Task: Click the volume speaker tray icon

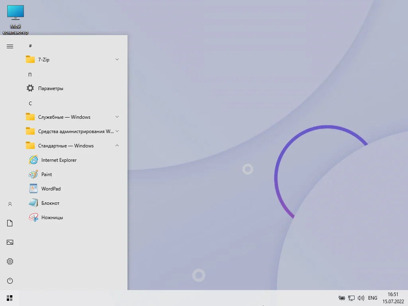Action: (x=361, y=298)
